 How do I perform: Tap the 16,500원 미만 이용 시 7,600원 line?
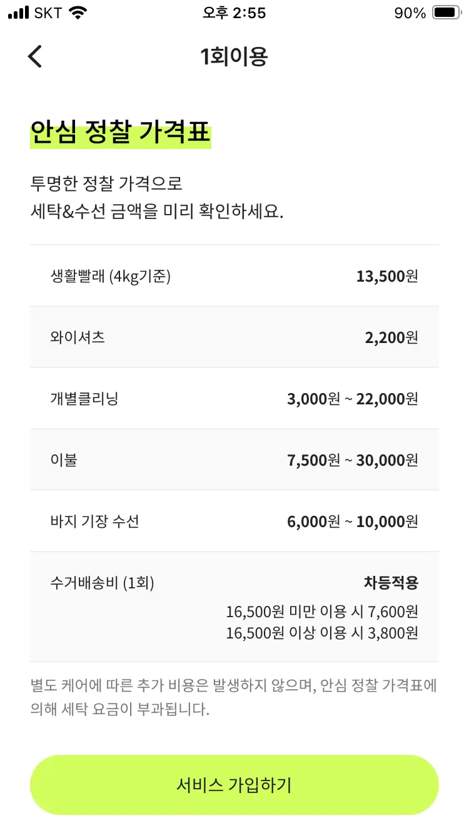tap(322, 612)
